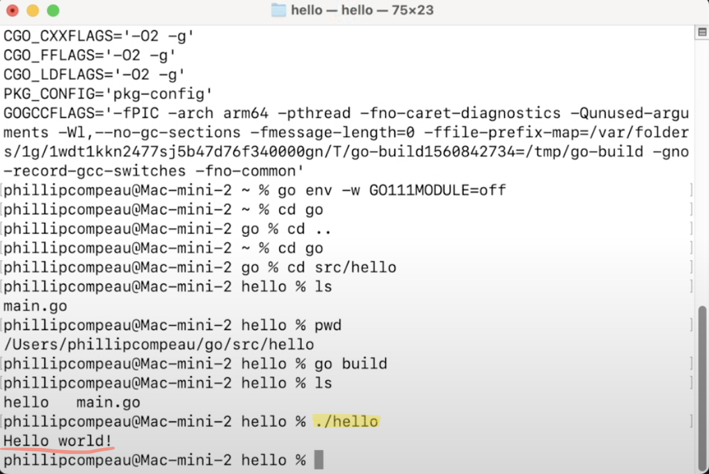Click the terminal cursor block at the prompt
This screenshot has width=709, height=474.
319,460
